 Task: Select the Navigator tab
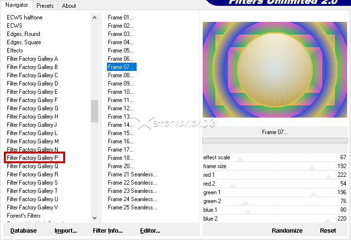pyautogui.click(x=17, y=5)
